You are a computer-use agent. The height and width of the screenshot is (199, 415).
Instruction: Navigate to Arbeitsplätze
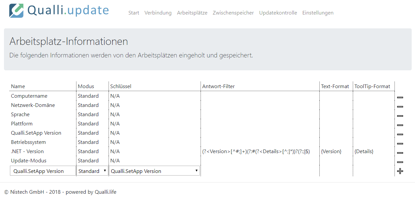pyautogui.click(x=192, y=13)
